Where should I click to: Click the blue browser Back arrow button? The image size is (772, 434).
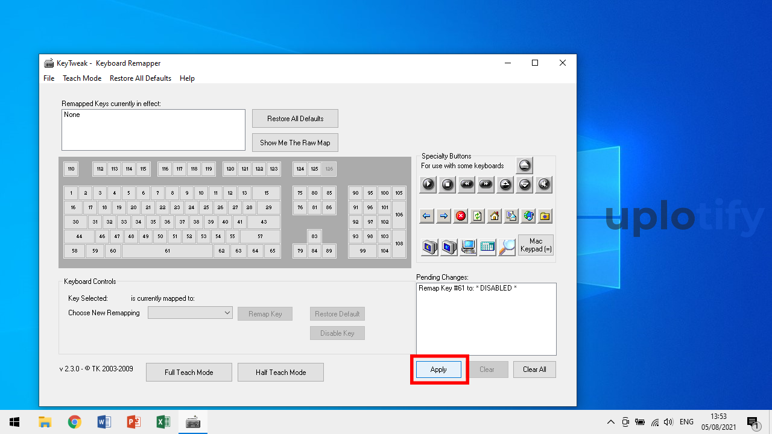click(x=427, y=216)
